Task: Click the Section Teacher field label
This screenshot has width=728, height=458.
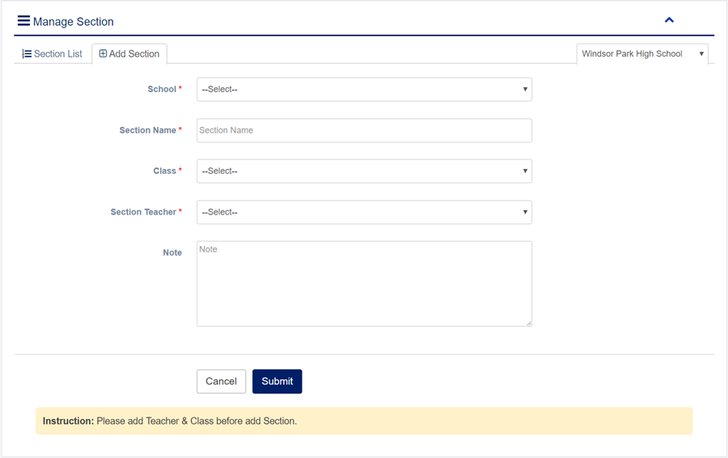Action: 143,212
